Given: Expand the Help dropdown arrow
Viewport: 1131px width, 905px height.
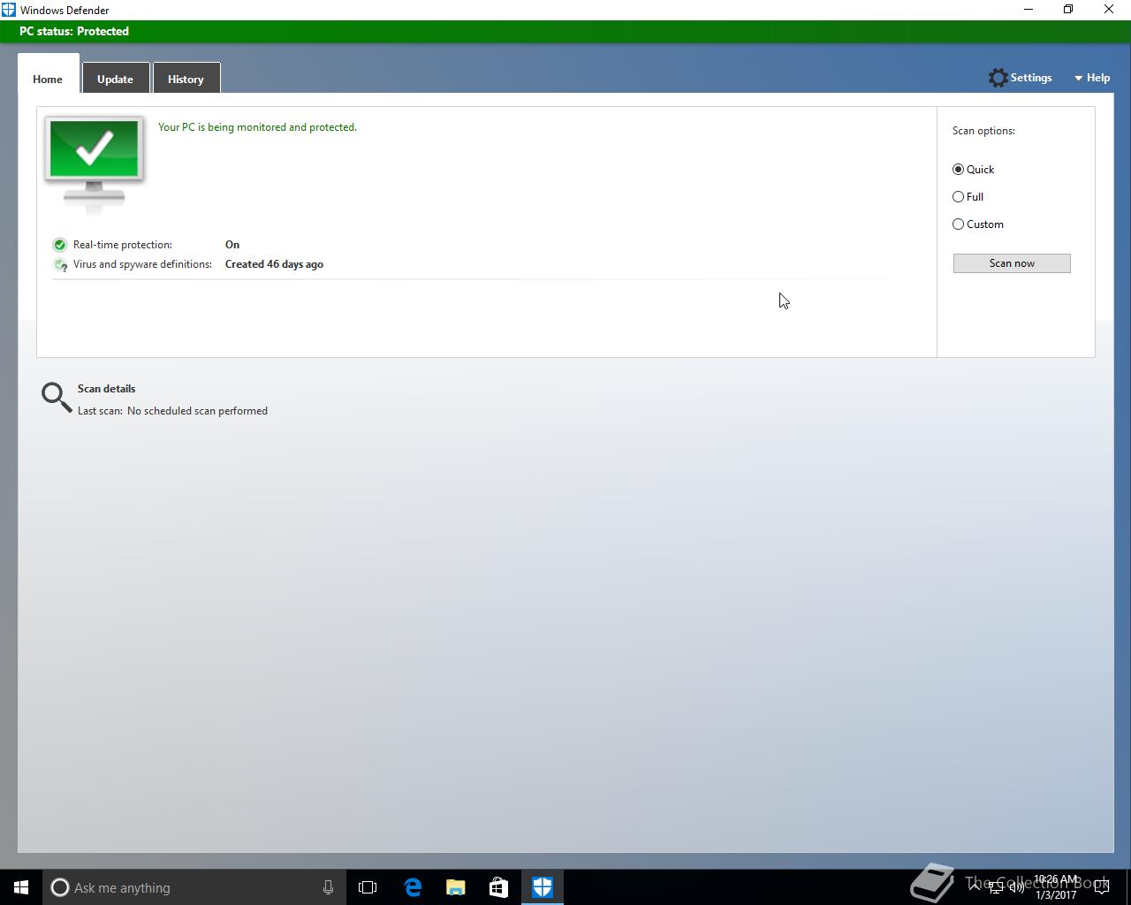Looking at the screenshot, I should click(1078, 79).
